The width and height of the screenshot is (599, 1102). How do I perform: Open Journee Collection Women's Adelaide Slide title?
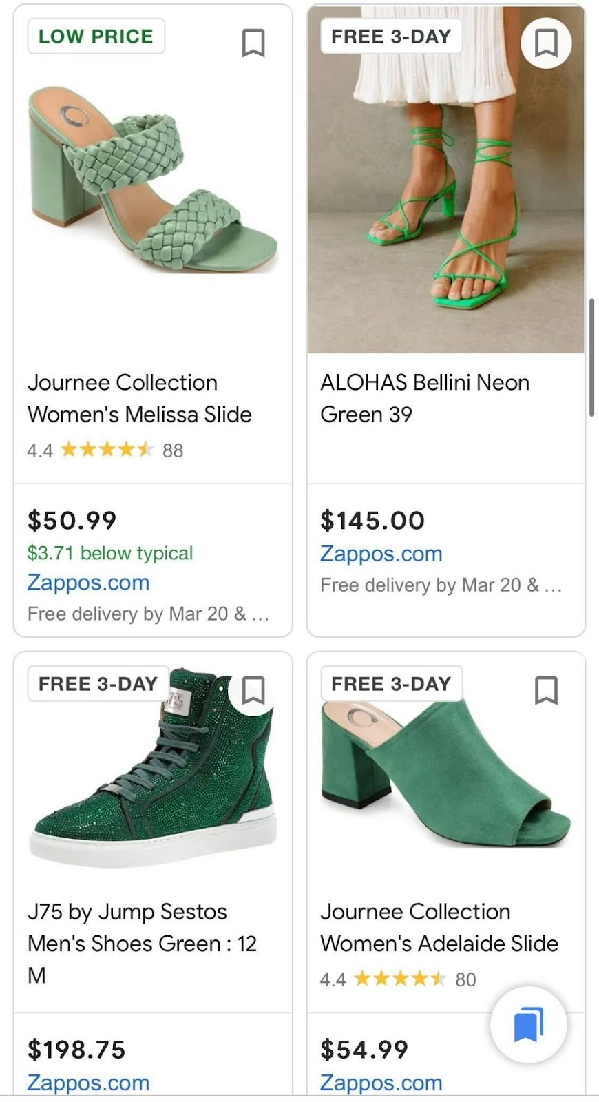pos(439,928)
